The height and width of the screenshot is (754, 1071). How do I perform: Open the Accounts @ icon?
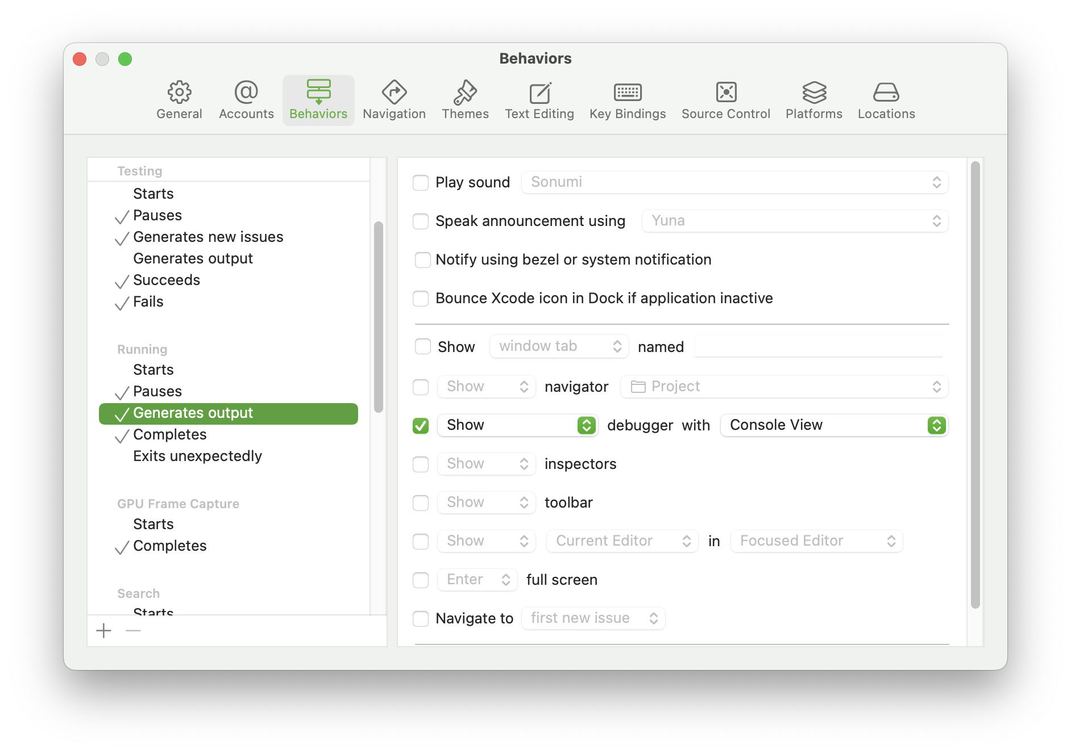click(x=246, y=92)
